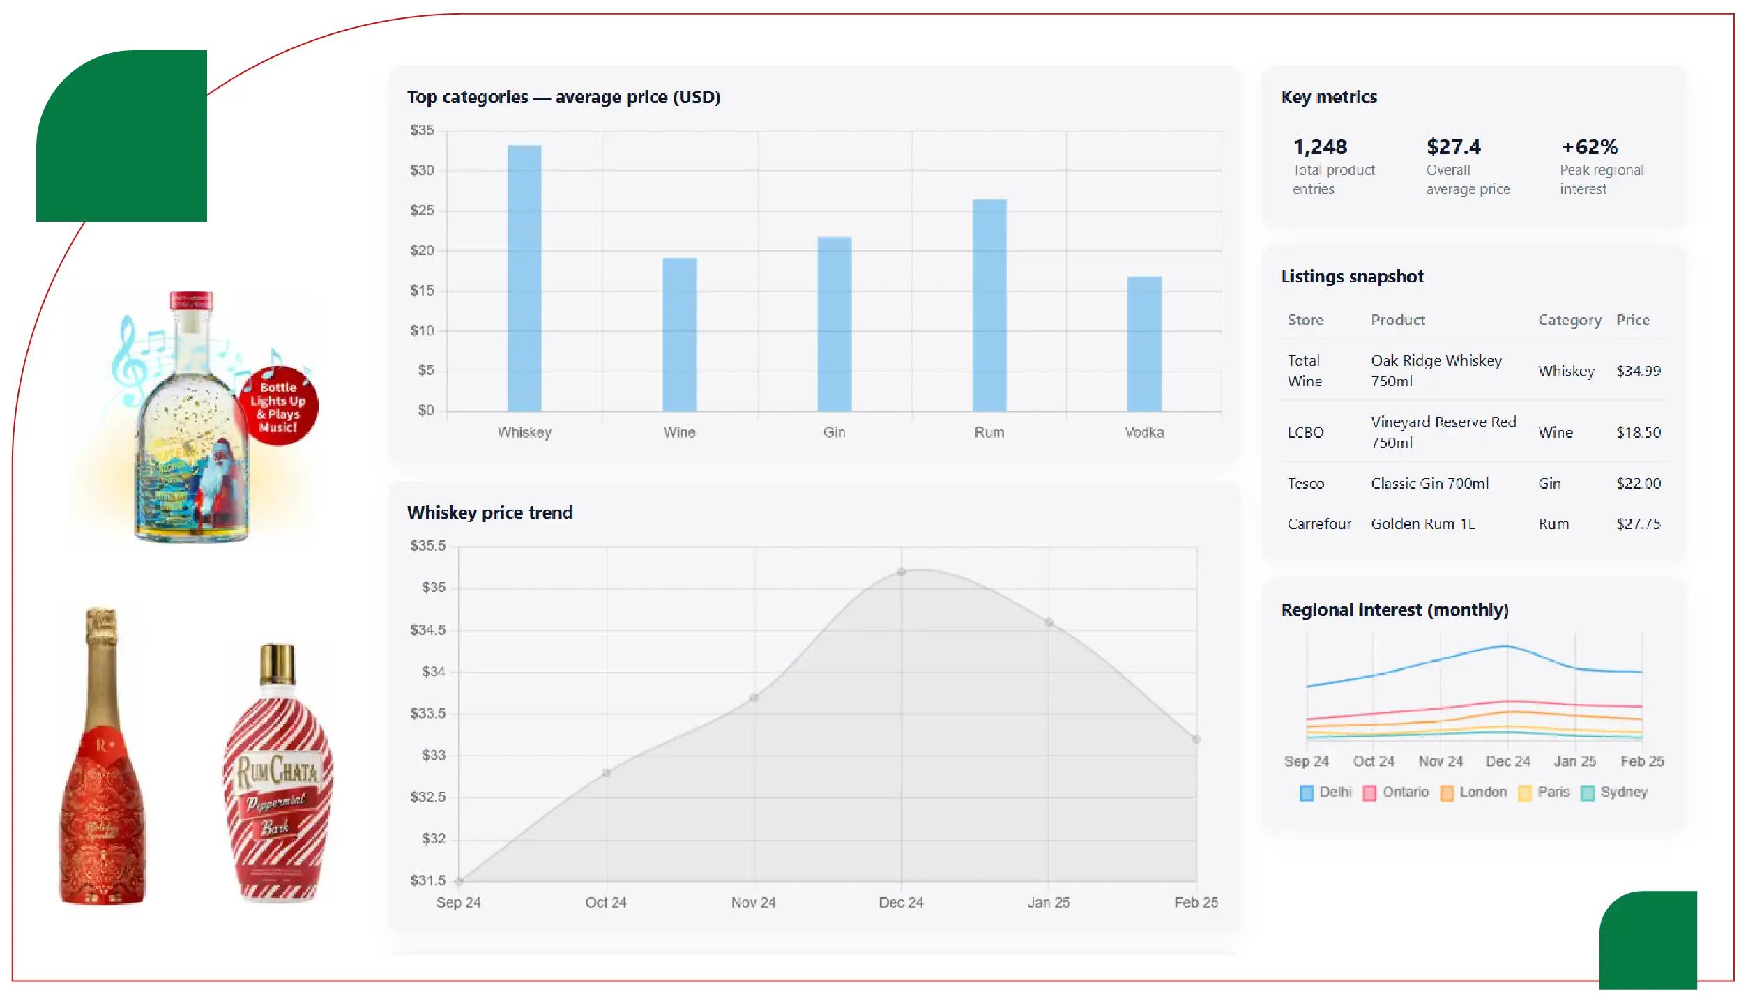Click the Bottle Lights Up badge
The image size is (1748, 994).
(278, 407)
